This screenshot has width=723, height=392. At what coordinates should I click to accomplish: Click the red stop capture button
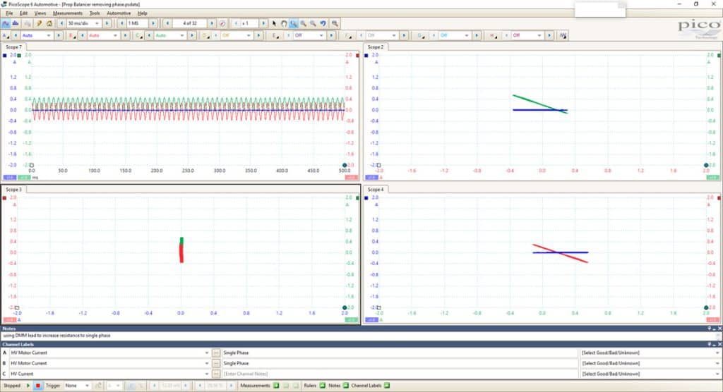tap(38, 386)
